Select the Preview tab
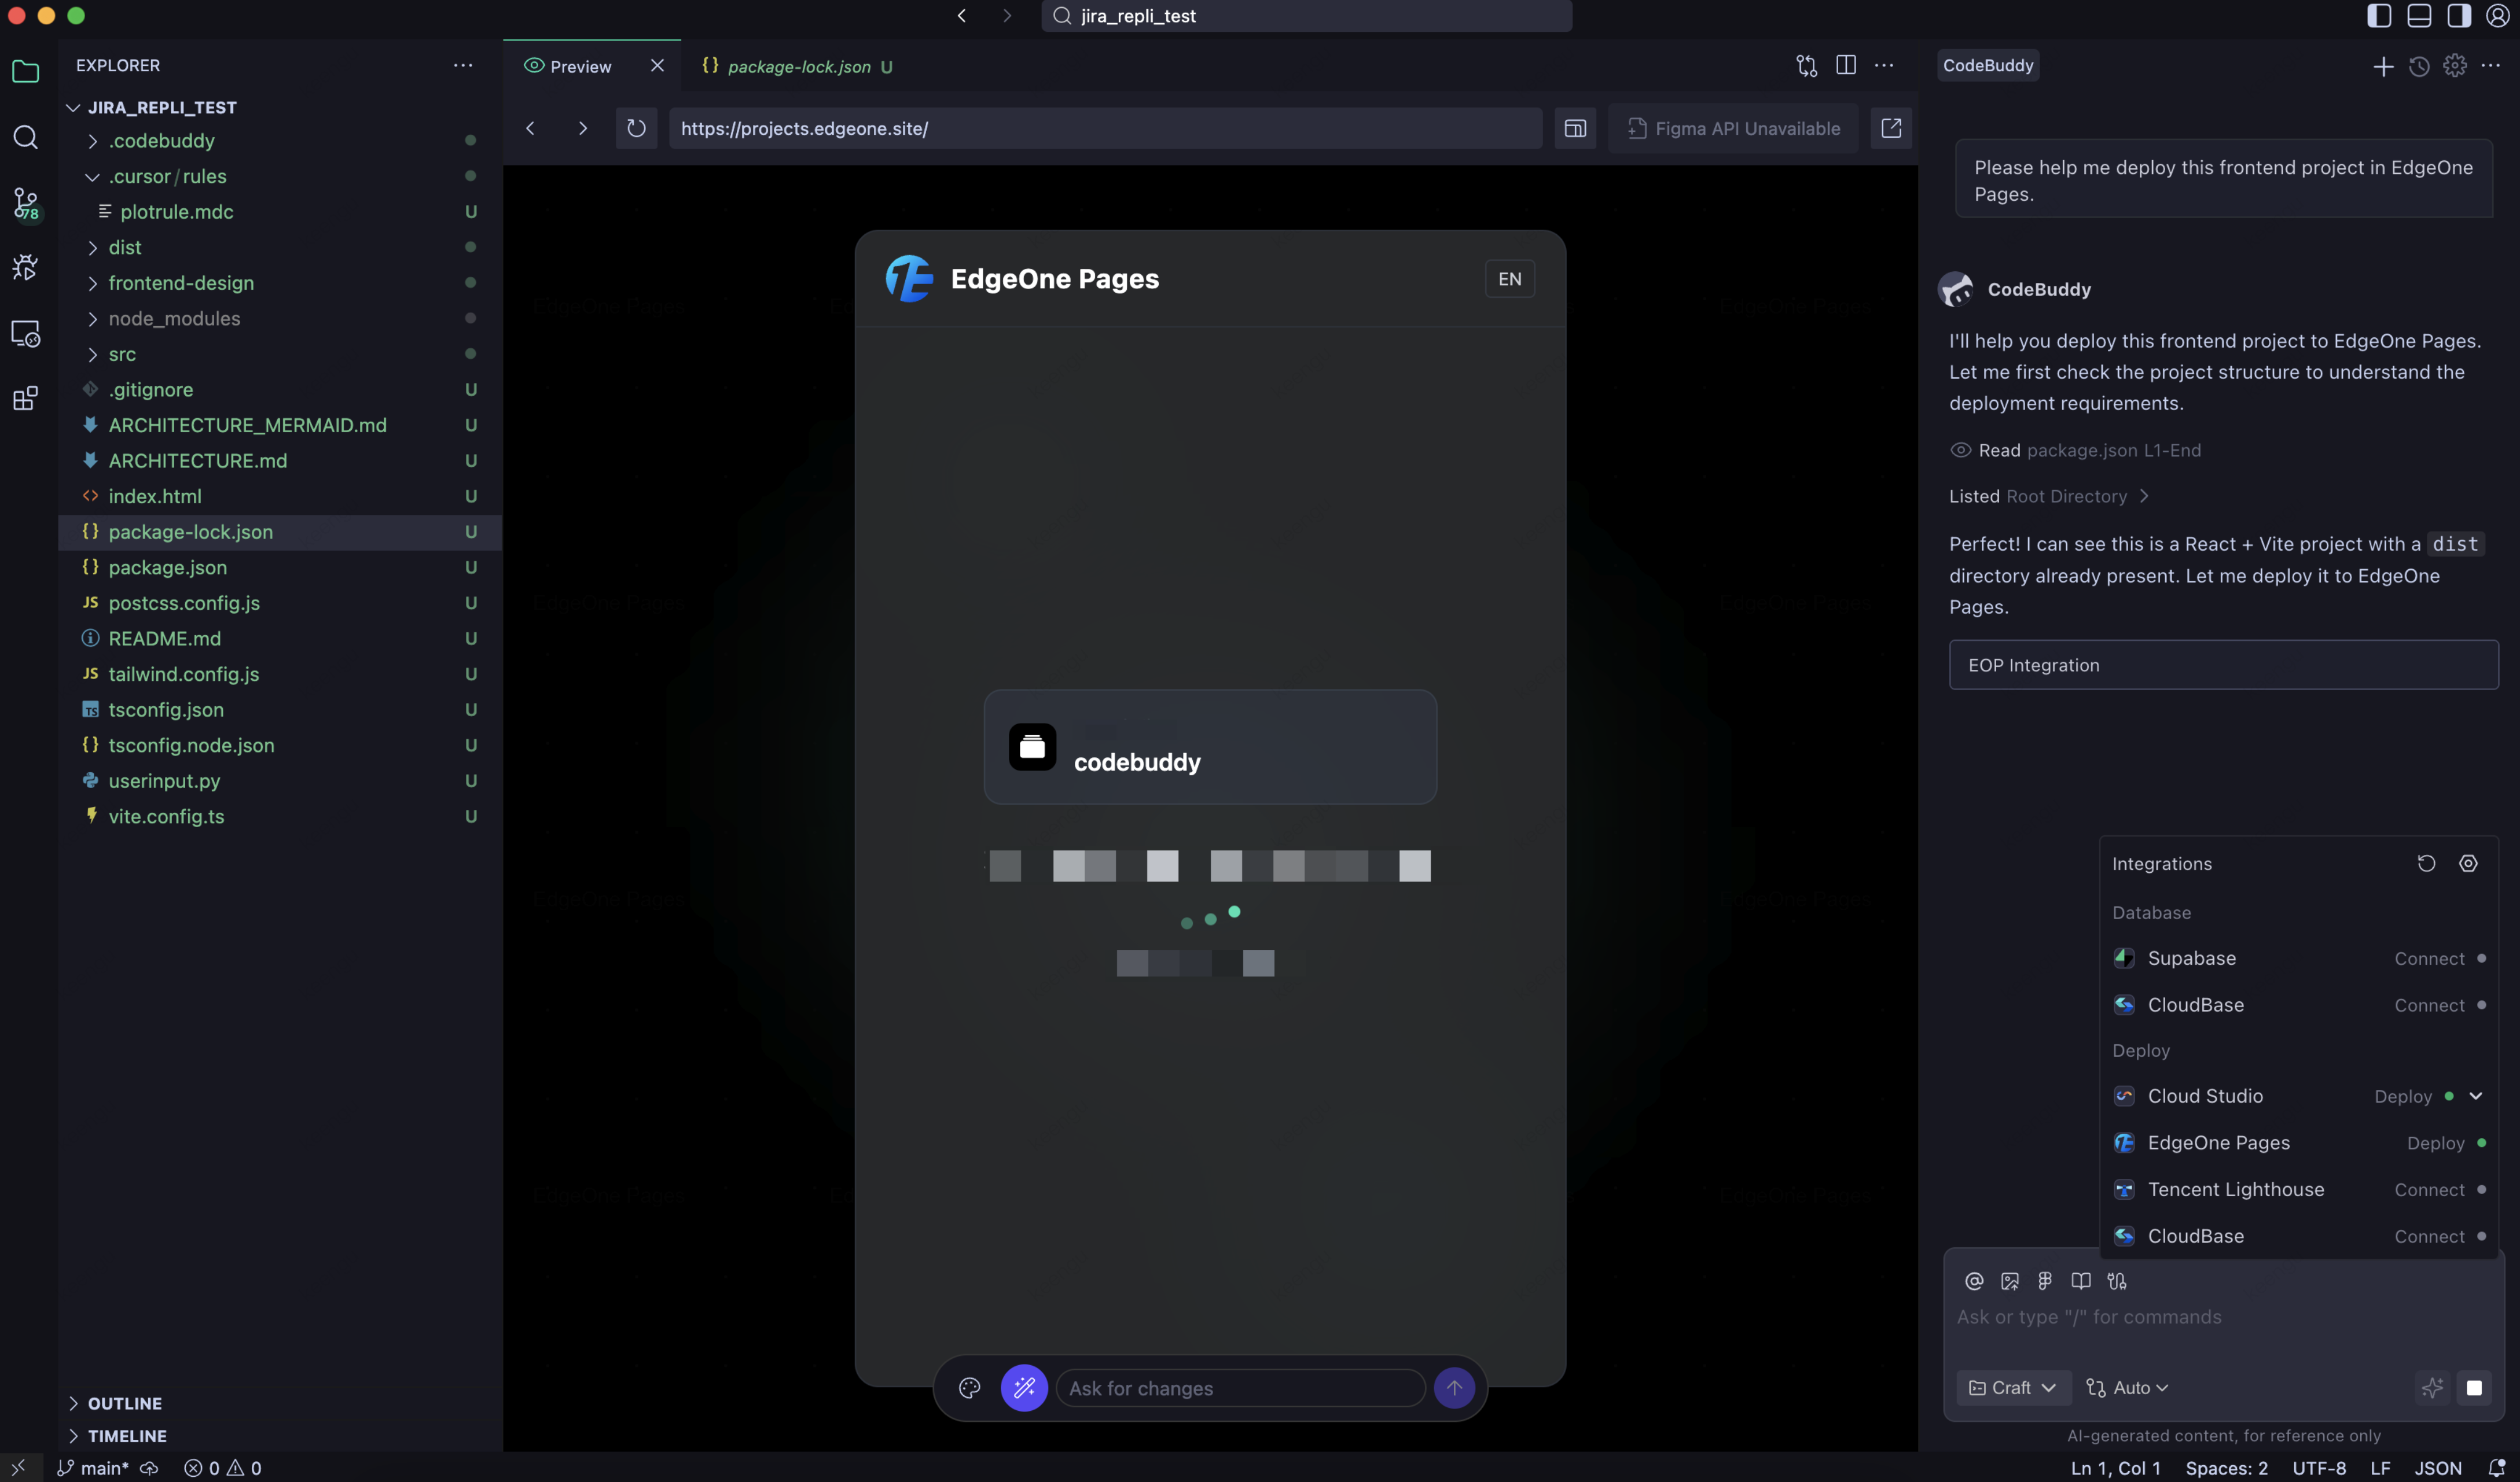The image size is (2520, 1482). (x=579, y=66)
